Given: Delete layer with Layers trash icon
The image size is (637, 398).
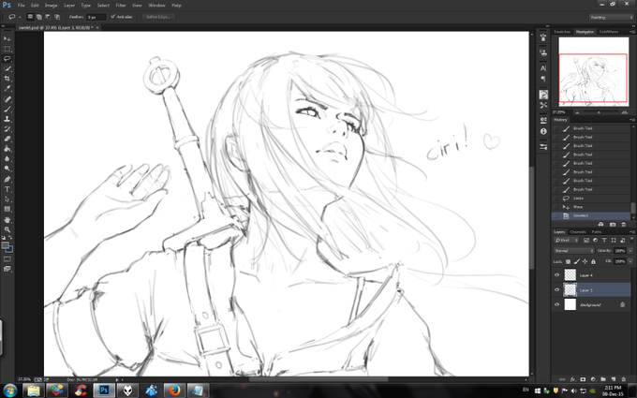Looking at the screenshot, I should [623, 379].
